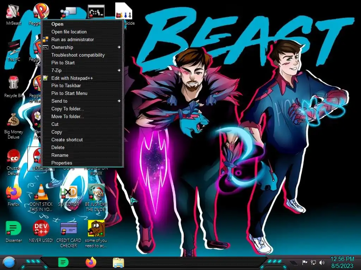Select the top-row Peggle desktop icon
This screenshot has height=270, width=361.
(x=41, y=11)
